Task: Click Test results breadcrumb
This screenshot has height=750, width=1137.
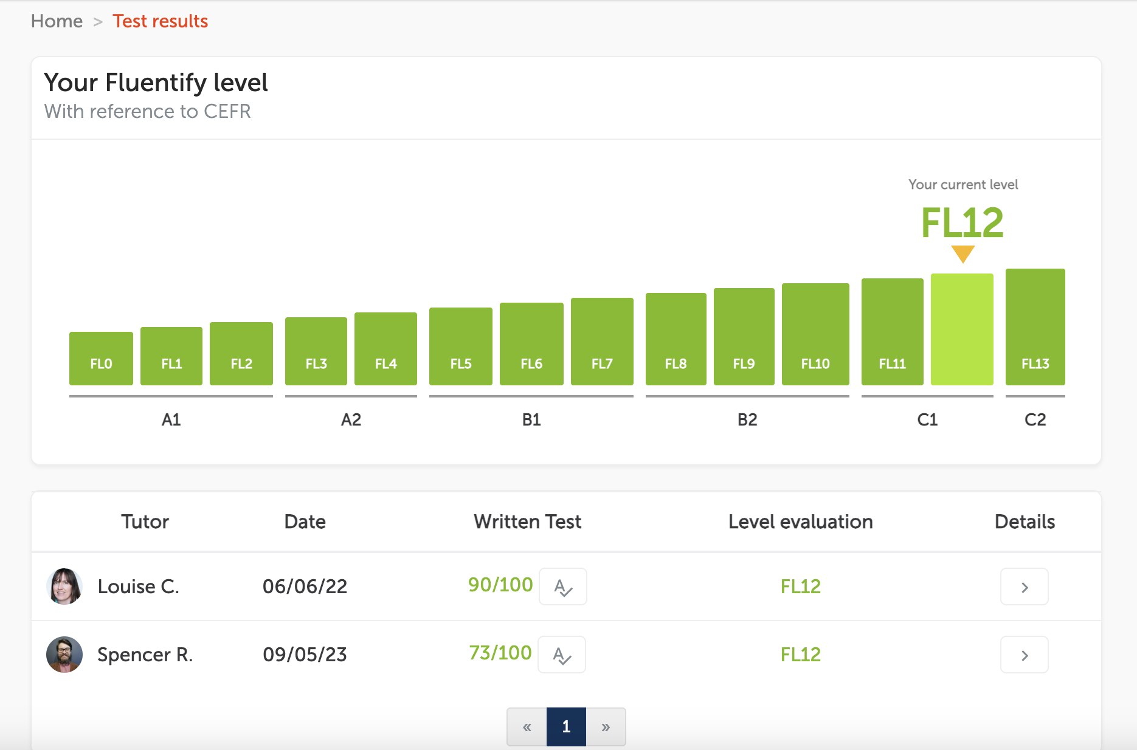Action: tap(161, 21)
